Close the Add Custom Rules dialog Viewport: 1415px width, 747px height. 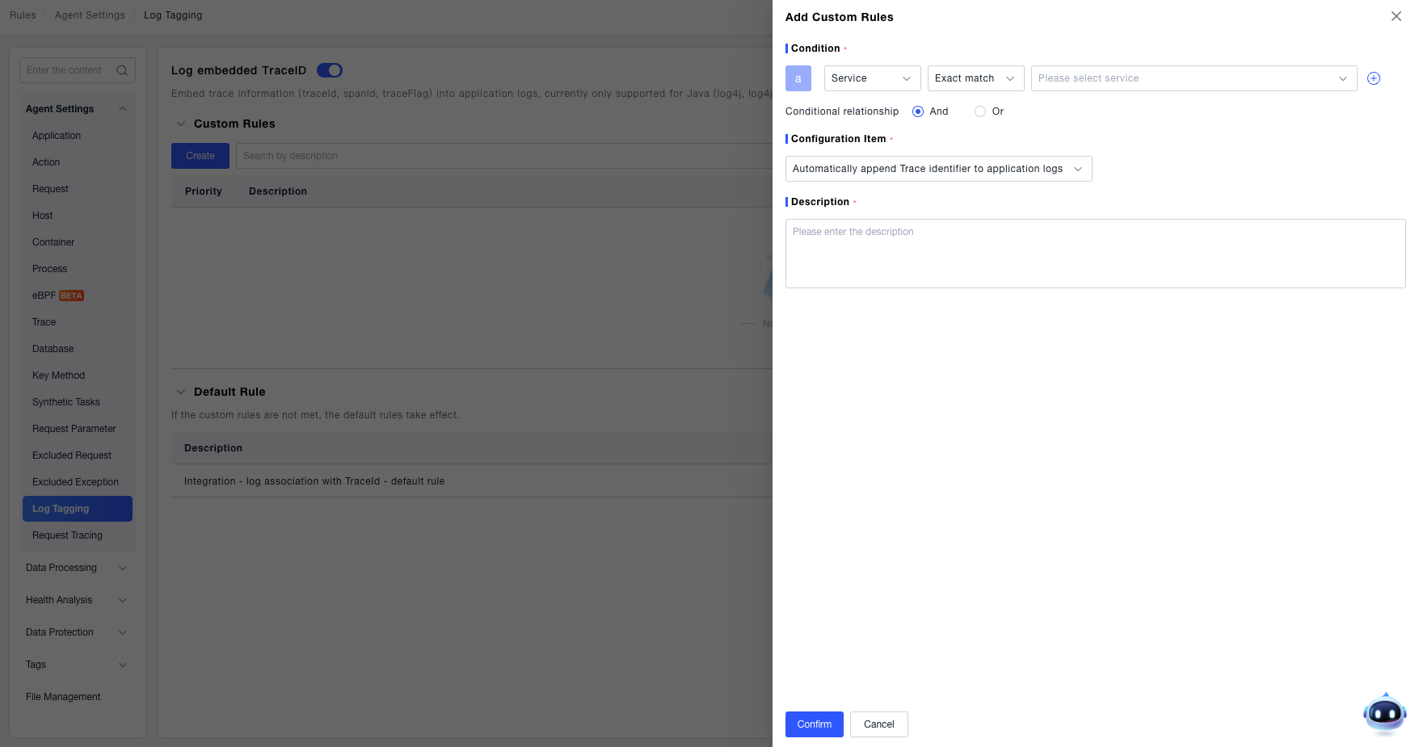(x=1396, y=16)
